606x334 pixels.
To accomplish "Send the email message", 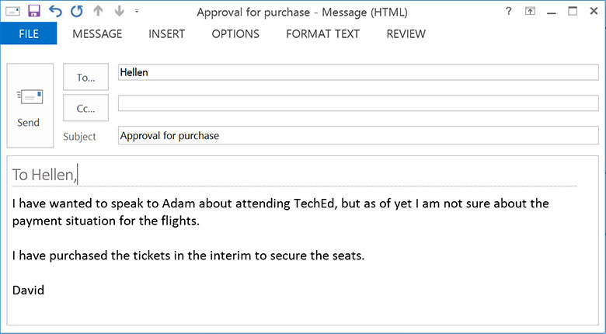I will [x=30, y=106].
